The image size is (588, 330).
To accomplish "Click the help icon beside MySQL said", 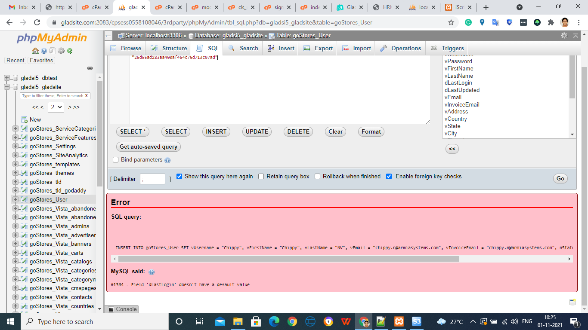I will tap(152, 272).
